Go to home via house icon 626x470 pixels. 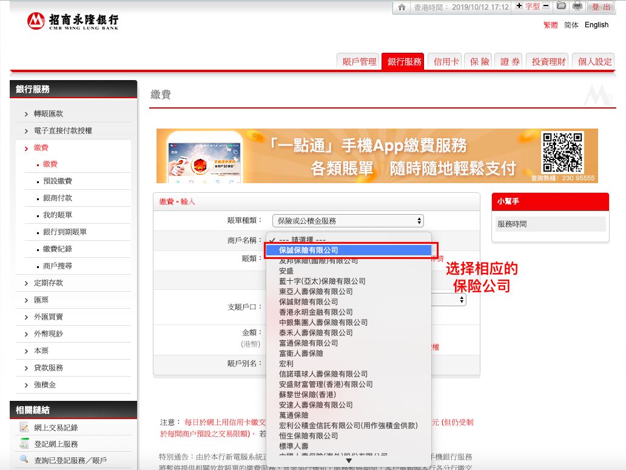click(x=402, y=7)
